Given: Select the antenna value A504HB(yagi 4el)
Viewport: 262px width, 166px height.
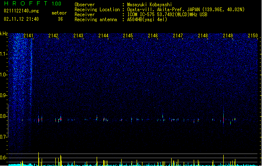Looking at the screenshot, I should pyautogui.click(x=147, y=20).
